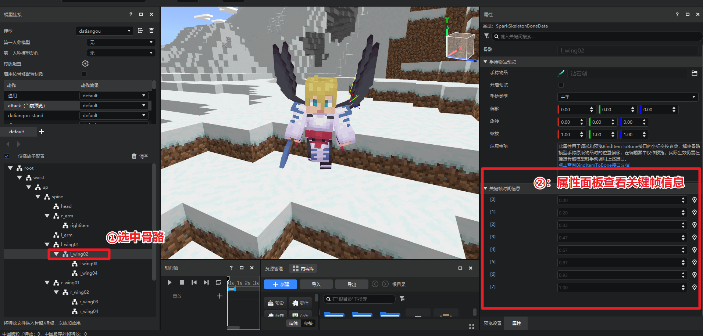
Task: Navigate forward in resource manager
Action: pyautogui.click(x=385, y=284)
